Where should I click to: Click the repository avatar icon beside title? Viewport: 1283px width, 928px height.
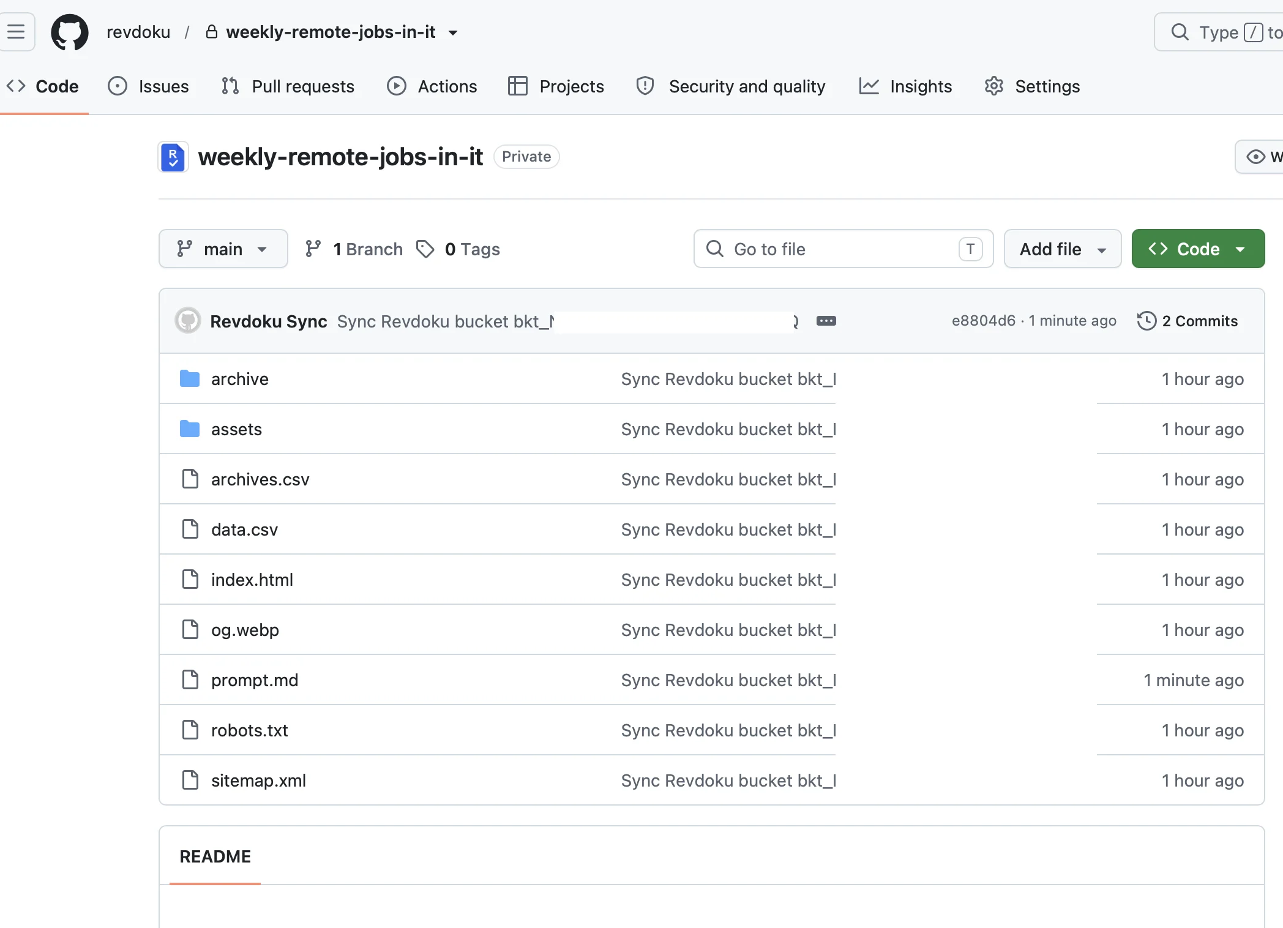coord(173,157)
